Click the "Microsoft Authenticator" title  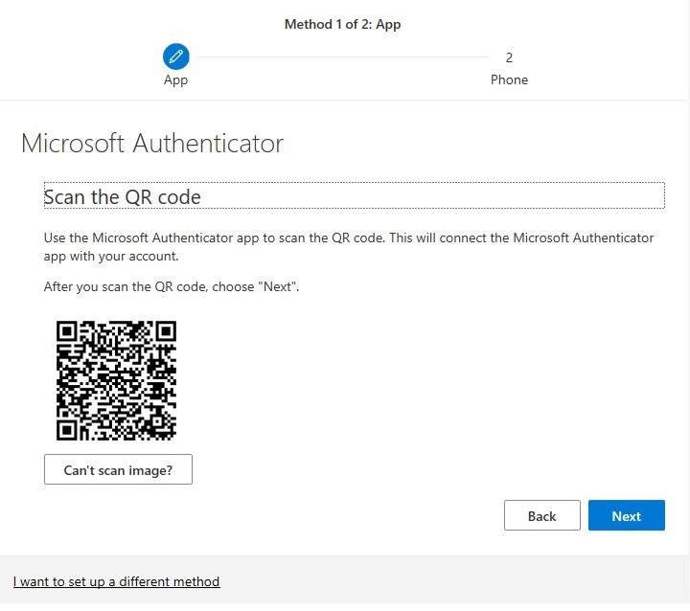[x=152, y=144]
